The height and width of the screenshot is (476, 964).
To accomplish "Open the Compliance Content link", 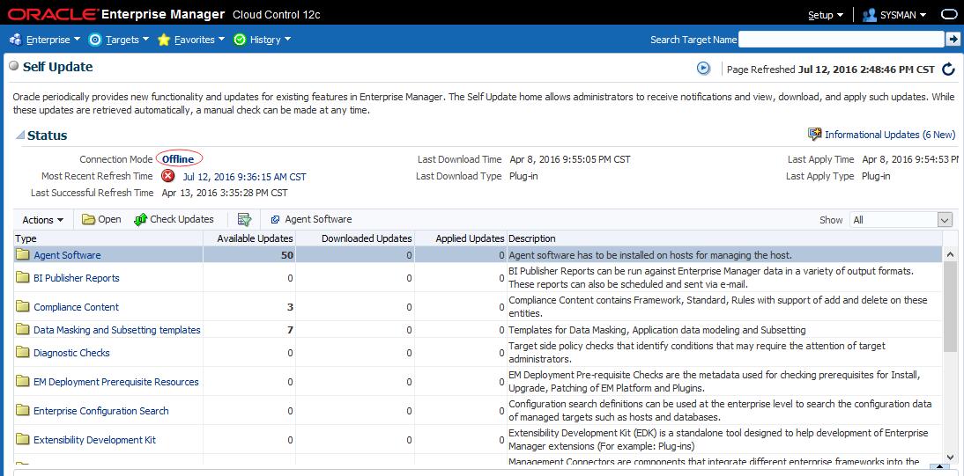I will (77, 307).
